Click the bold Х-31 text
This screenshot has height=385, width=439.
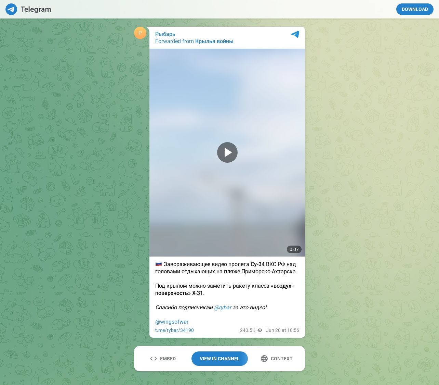pos(198,293)
